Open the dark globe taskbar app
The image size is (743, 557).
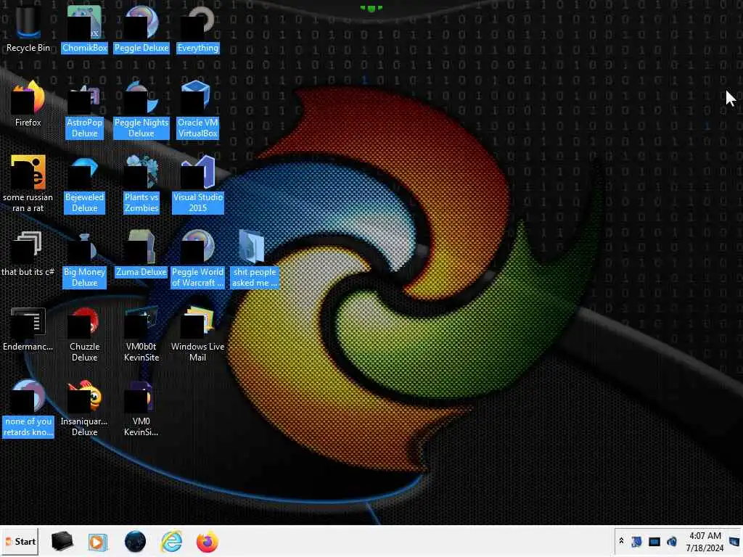tap(135, 541)
